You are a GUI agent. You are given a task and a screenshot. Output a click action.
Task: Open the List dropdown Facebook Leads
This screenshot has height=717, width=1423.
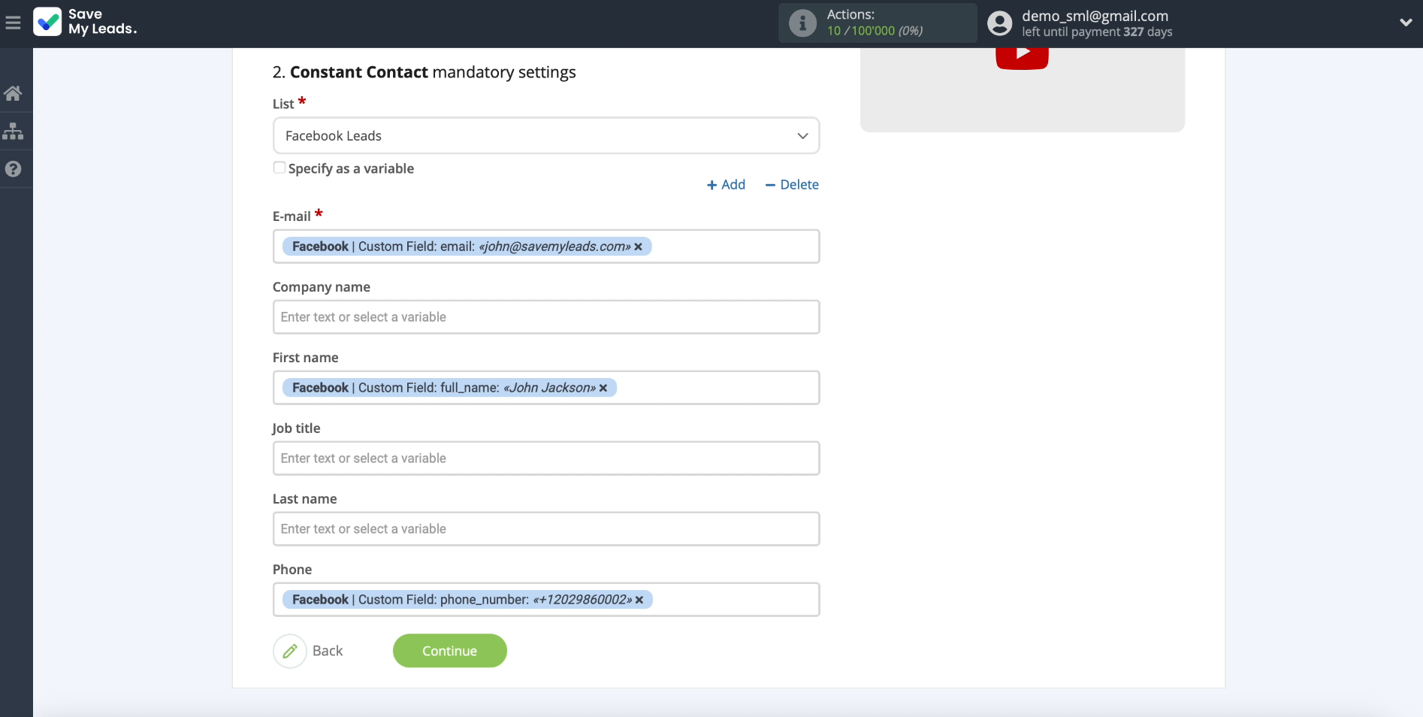[546, 136]
